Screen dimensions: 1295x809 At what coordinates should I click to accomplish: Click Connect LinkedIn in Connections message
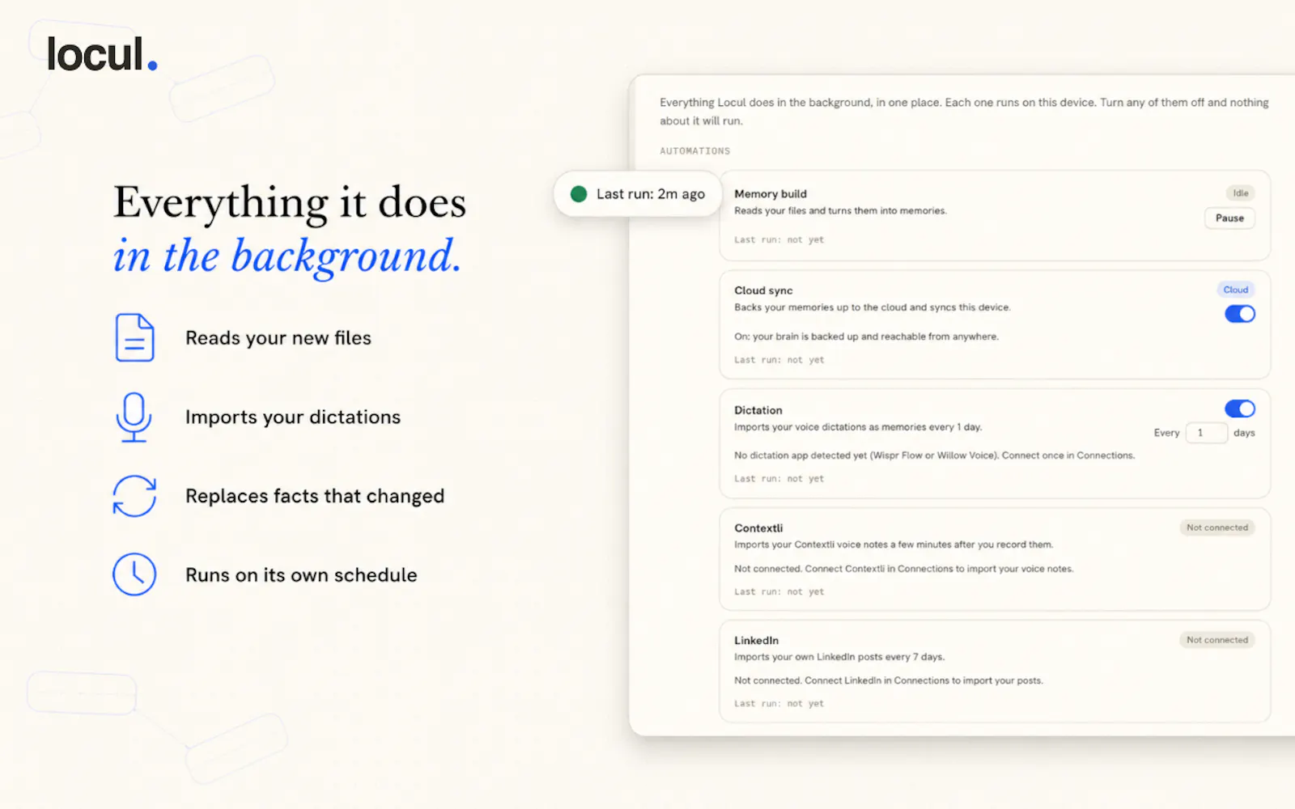888,680
